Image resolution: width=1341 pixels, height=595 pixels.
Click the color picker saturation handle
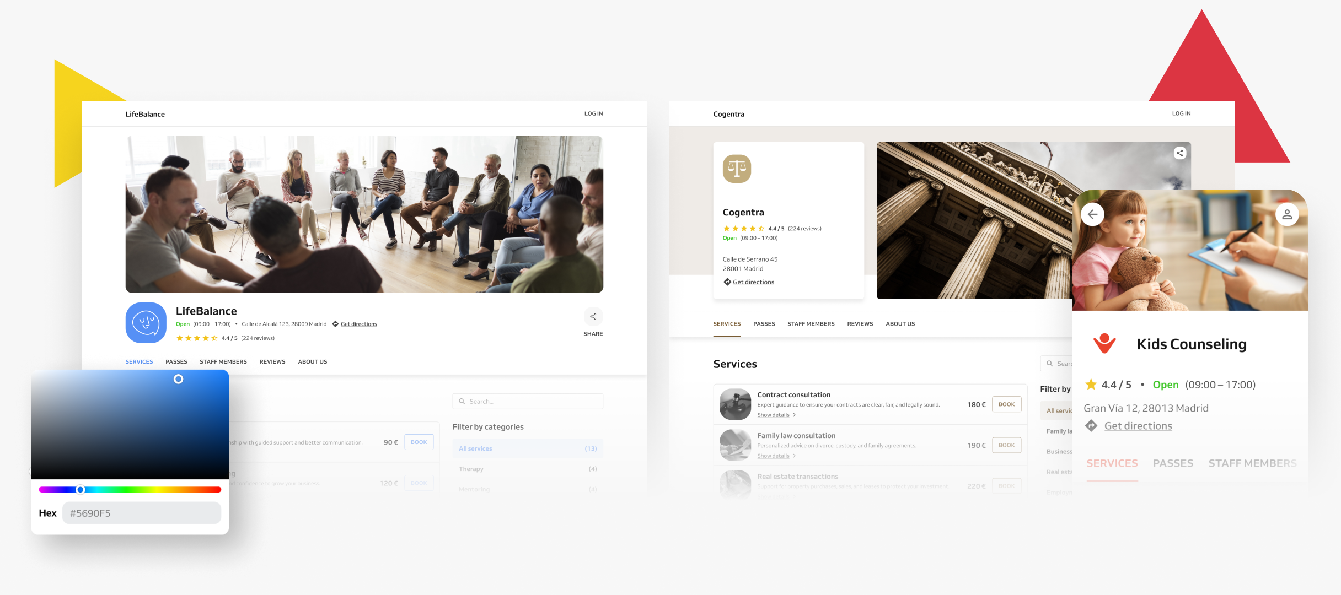[178, 379]
